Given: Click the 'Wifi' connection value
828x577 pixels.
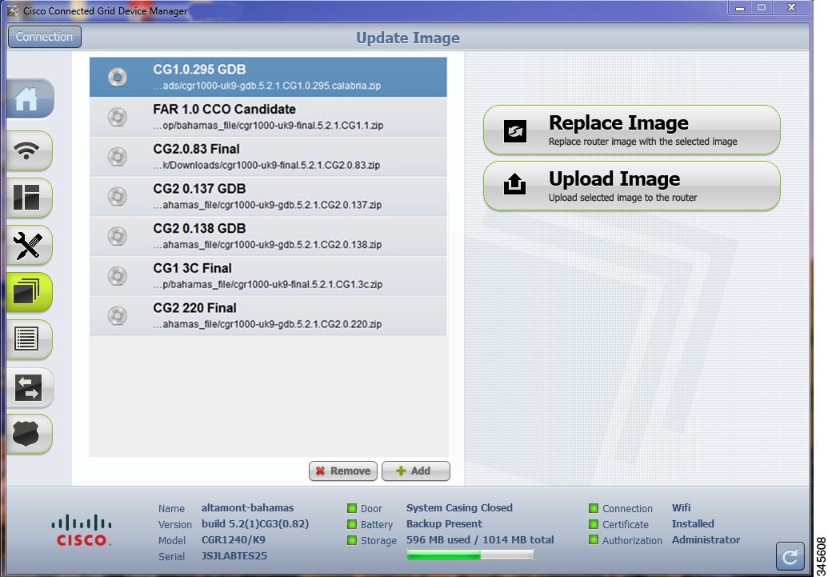Looking at the screenshot, I should click(x=681, y=508).
